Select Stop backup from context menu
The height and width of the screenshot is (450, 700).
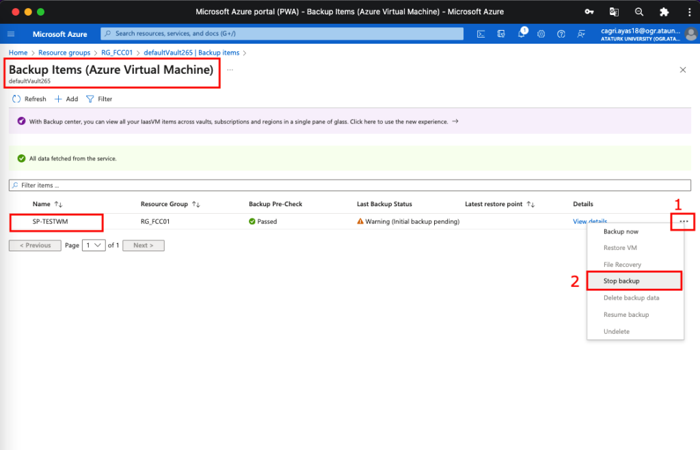pyautogui.click(x=621, y=281)
